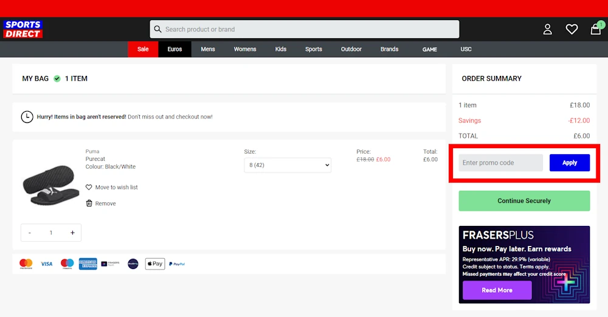Image resolution: width=608 pixels, height=317 pixels.
Task: Click the quantity value field showing 1
Action: 51,233
